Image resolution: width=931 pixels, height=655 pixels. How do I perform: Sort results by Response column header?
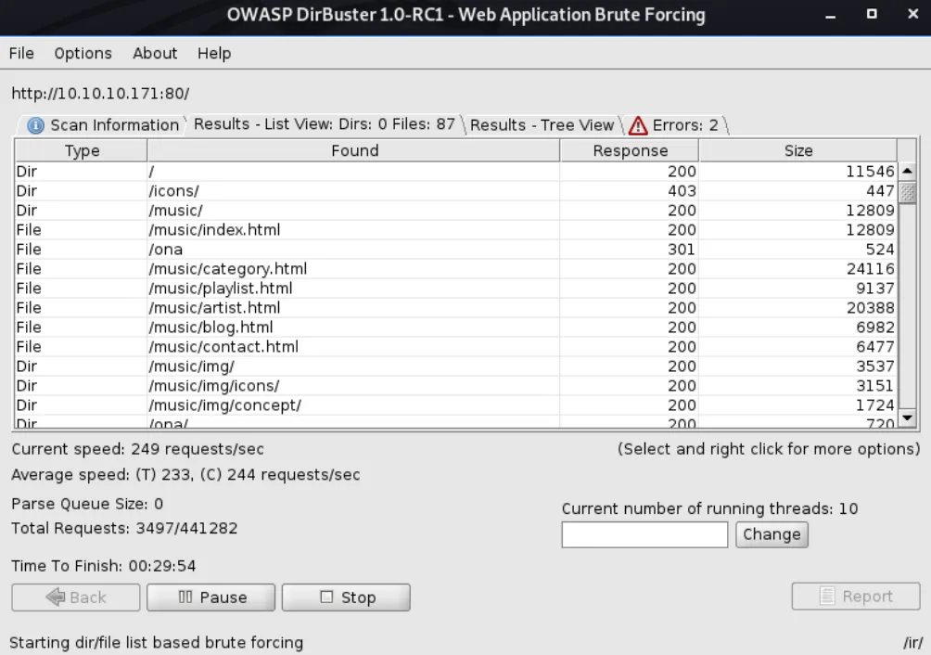click(630, 150)
